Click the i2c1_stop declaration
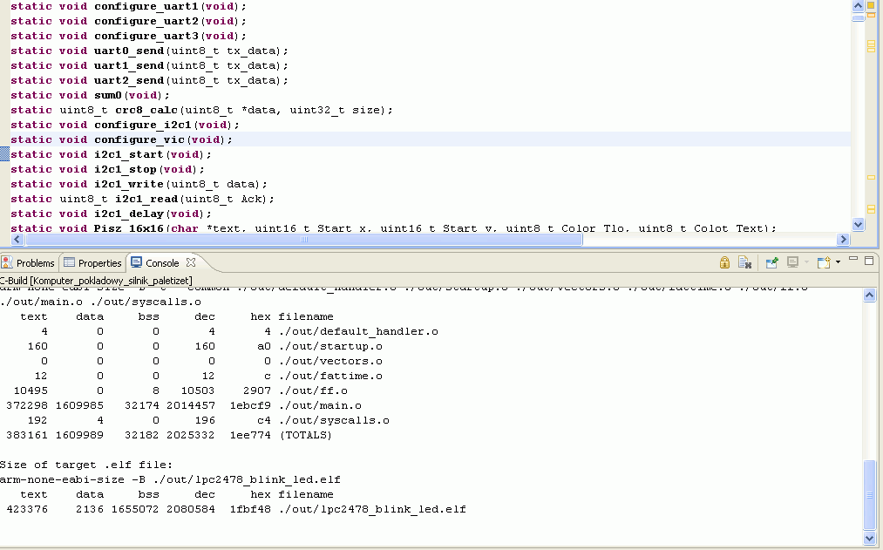This screenshot has height=550, width=883. 107,169
